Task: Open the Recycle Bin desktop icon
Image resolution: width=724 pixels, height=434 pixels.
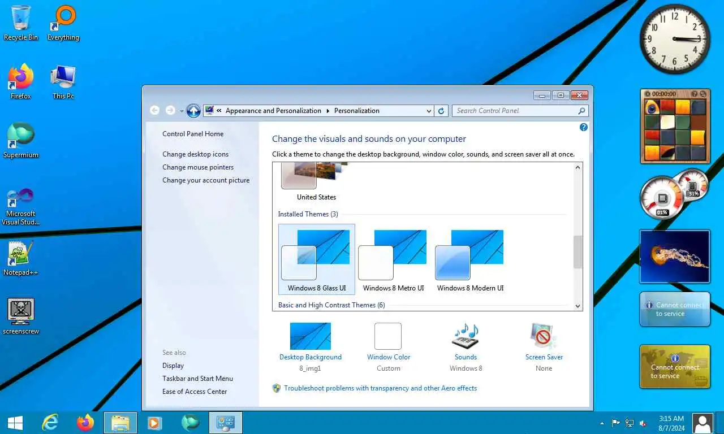Action: (x=21, y=23)
